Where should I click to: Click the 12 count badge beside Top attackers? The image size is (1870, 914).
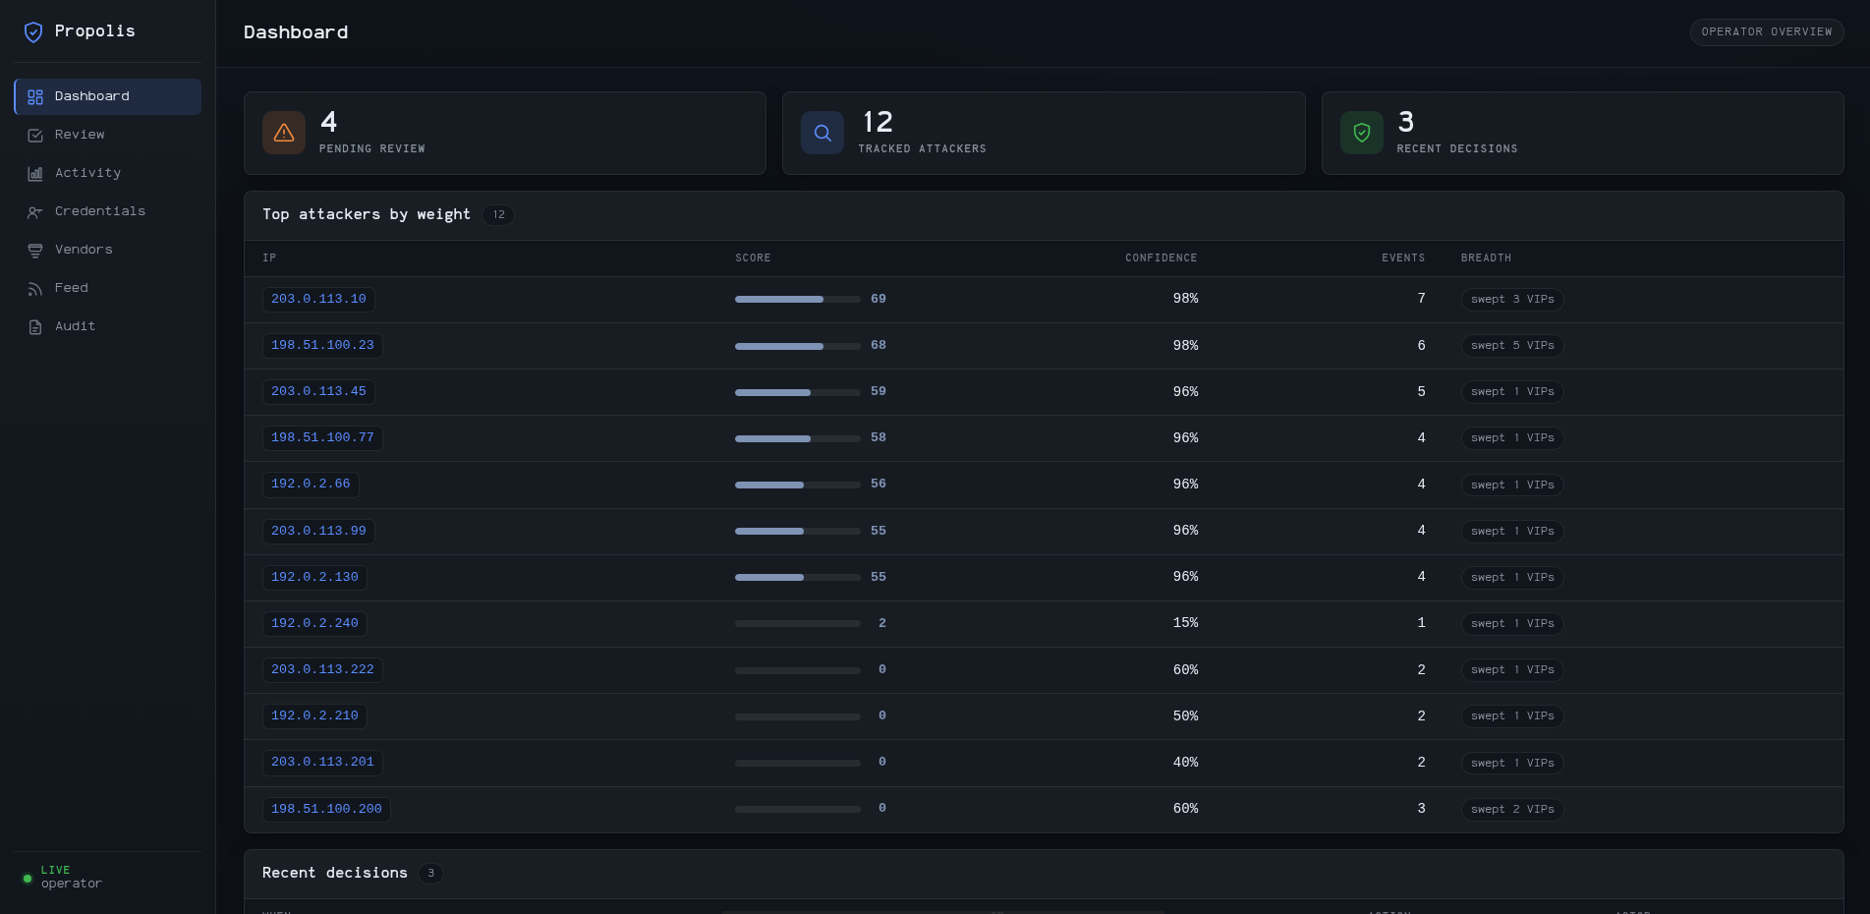(498, 215)
